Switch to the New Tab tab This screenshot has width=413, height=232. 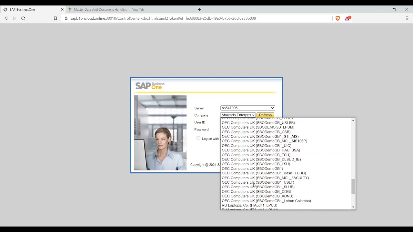tap(161, 9)
